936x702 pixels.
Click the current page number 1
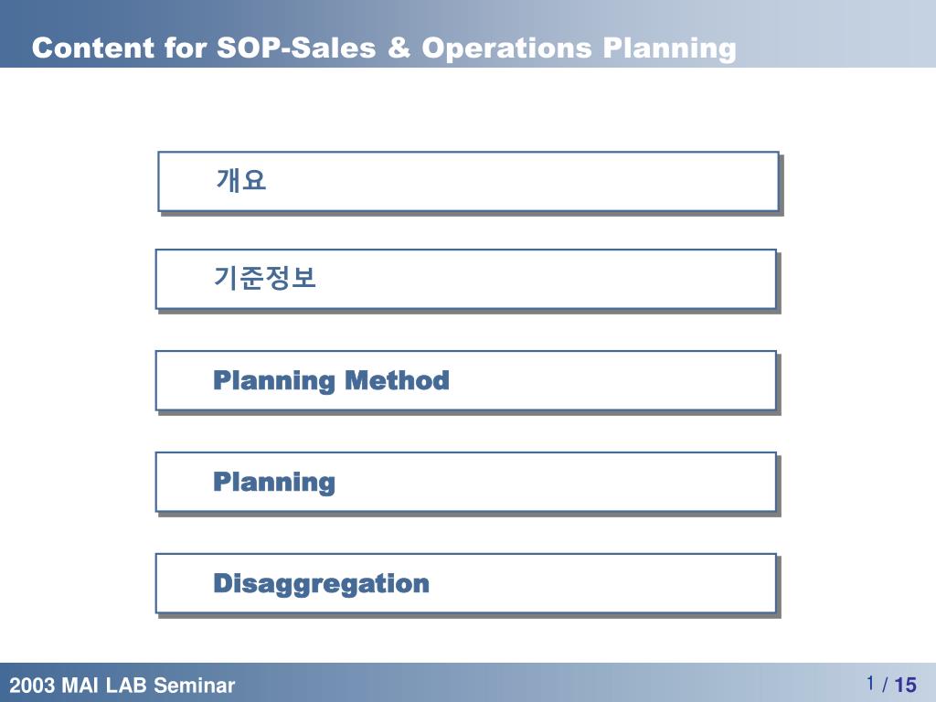point(871,683)
